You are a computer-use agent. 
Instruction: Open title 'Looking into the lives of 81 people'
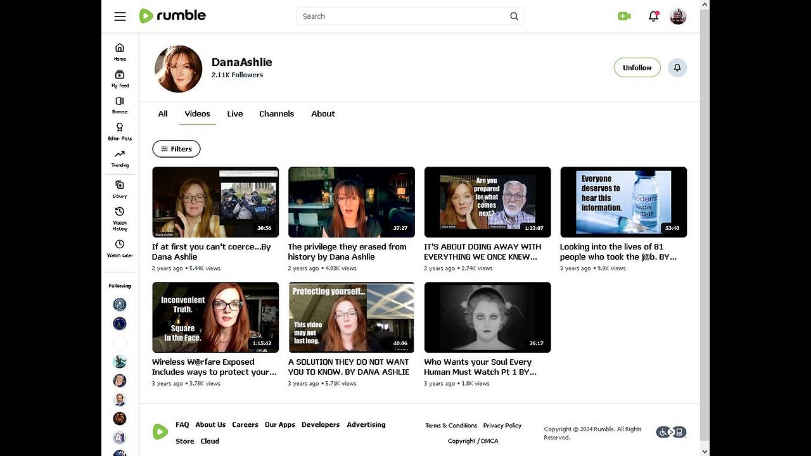(618, 252)
